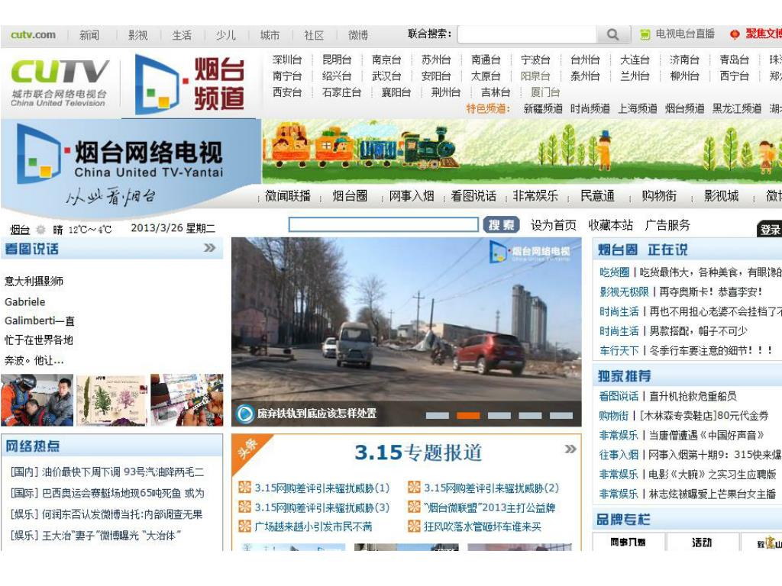Image resolution: width=782 pixels, height=586 pixels.
Task: Click the red 聚焦 icon link
Action: click(x=734, y=34)
